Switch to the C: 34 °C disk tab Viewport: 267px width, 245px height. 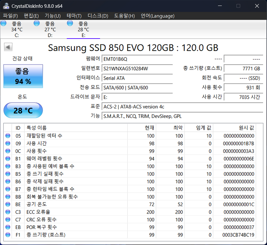point(17,29)
